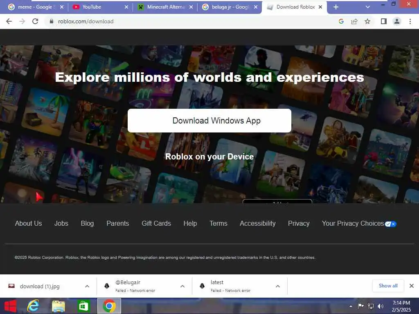
Task: Reload the Roblox download page
Action: point(35,21)
